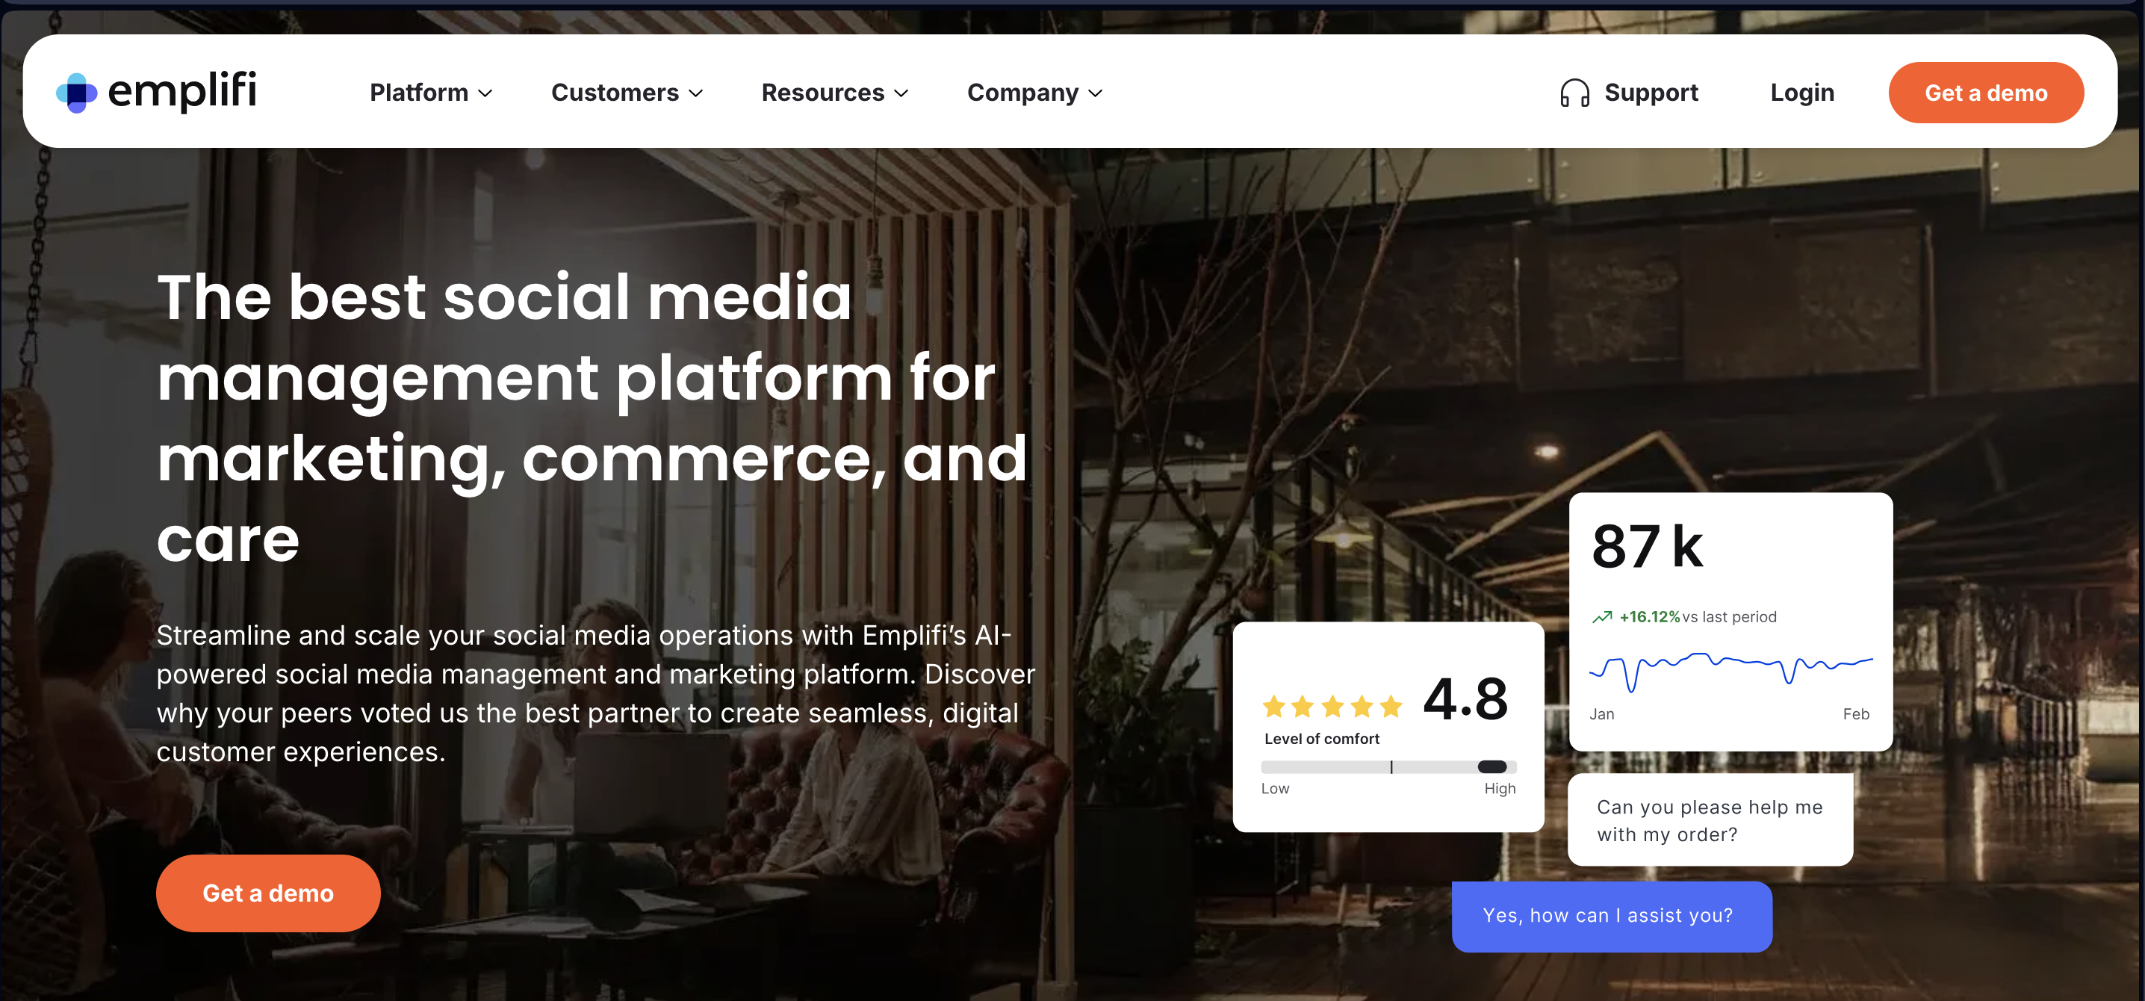Expand the Resources dropdown chevron
Image resolution: width=2145 pixels, height=1001 pixels.
[901, 93]
